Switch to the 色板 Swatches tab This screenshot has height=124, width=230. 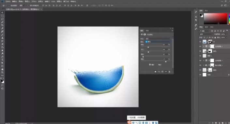206,11
